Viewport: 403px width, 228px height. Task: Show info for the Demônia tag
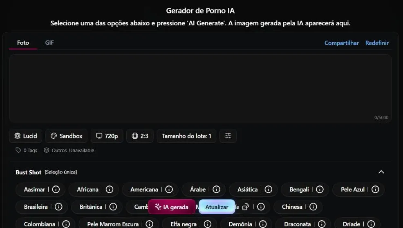click(263, 224)
